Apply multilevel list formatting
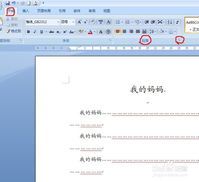 coord(137,22)
